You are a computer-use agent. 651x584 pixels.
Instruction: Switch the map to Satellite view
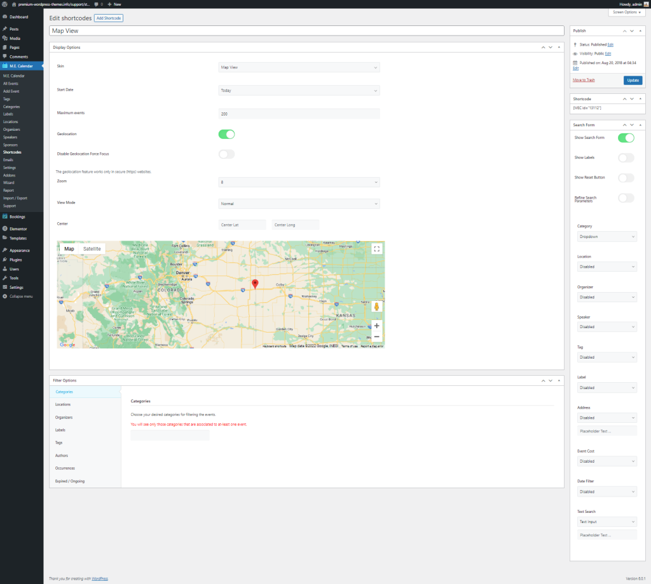[92, 248]
